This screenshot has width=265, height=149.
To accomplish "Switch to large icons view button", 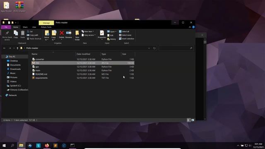I will tap(193, 120).
